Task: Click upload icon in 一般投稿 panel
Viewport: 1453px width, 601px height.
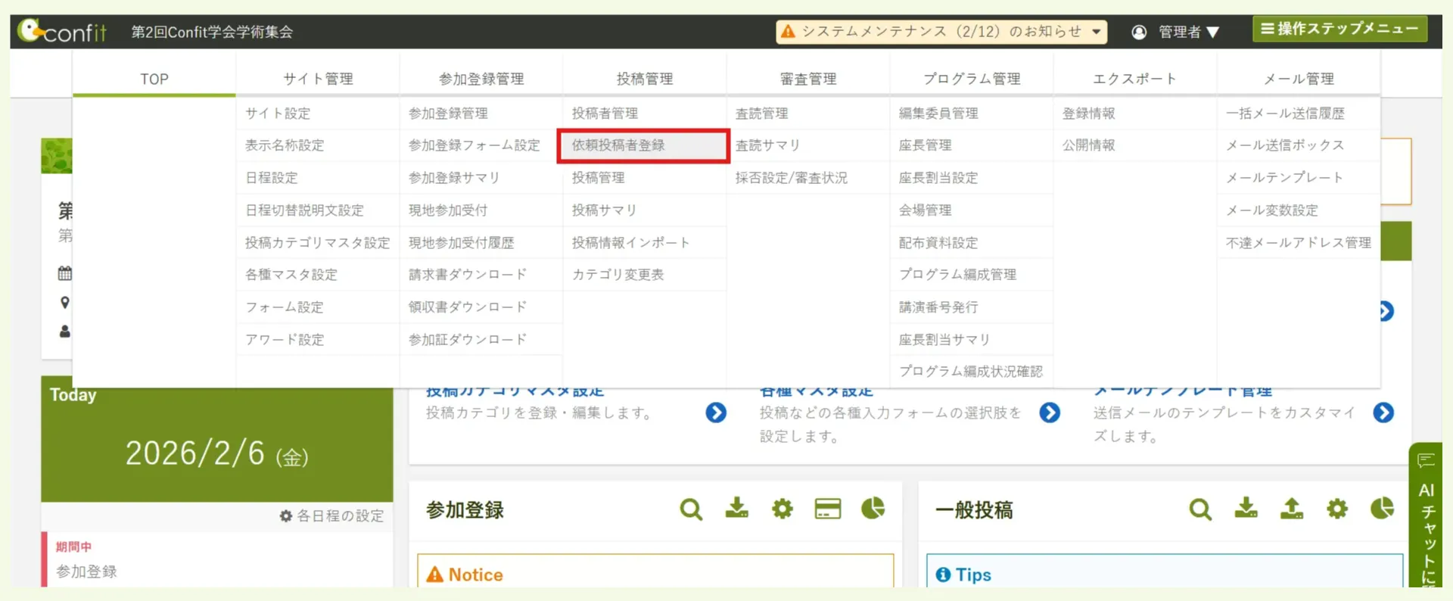Action: point(1292,508)
